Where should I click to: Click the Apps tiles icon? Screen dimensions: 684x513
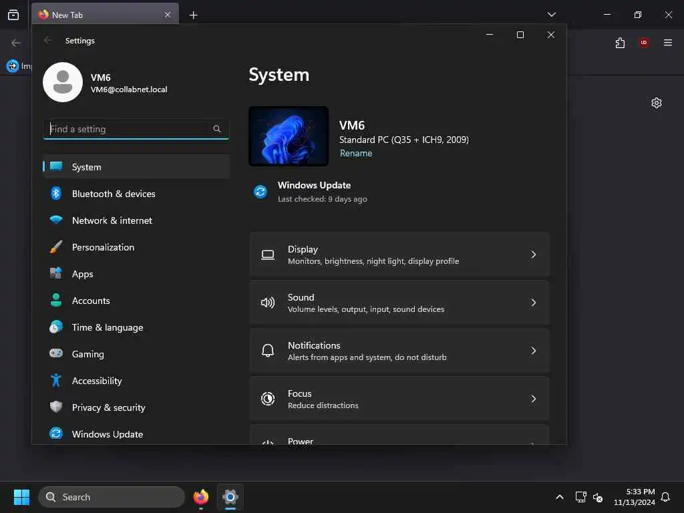[x=56, y=273]
